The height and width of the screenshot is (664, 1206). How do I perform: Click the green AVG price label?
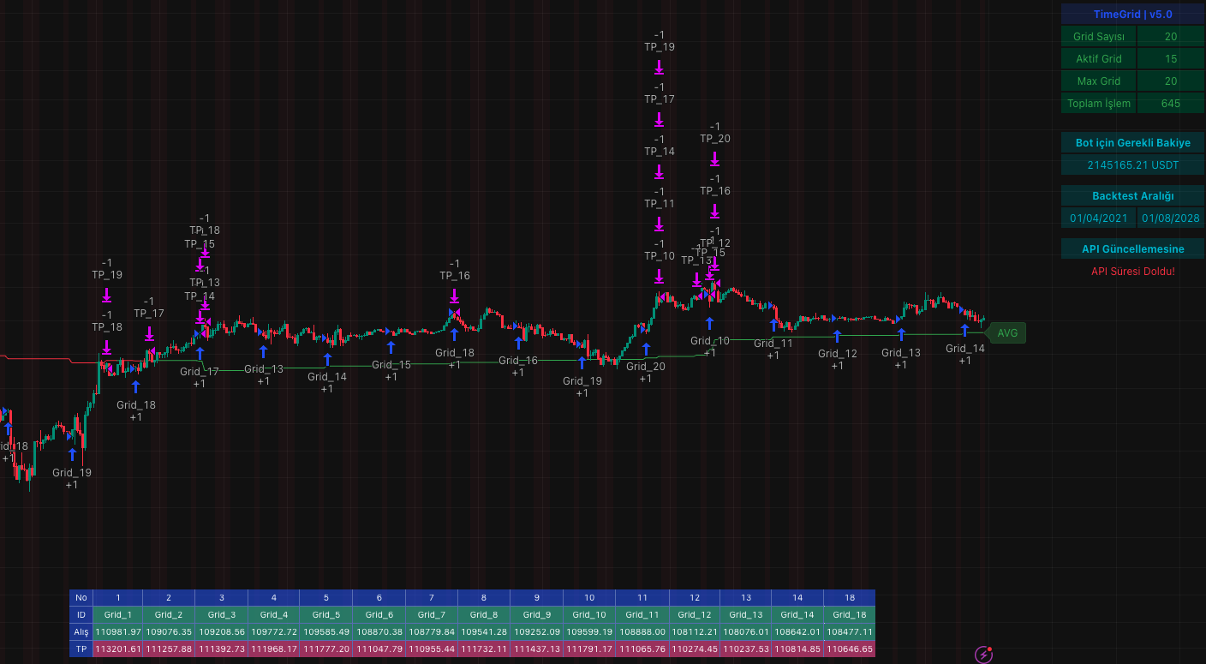coord(1007,333)
